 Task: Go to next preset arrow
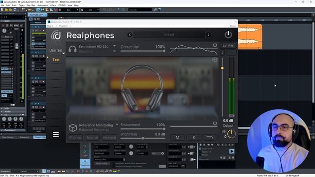pyautogui.click(x=209, y=35)
